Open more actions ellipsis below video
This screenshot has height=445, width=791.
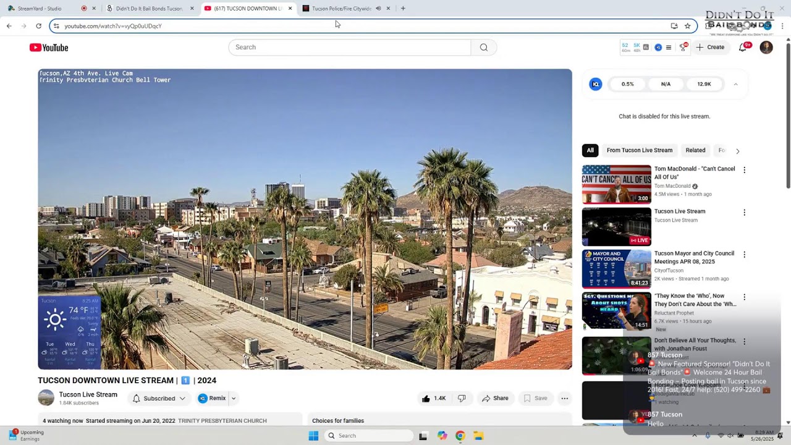point(564,399)
